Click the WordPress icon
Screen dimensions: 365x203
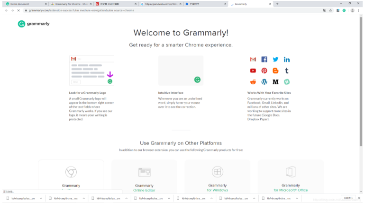264,82
